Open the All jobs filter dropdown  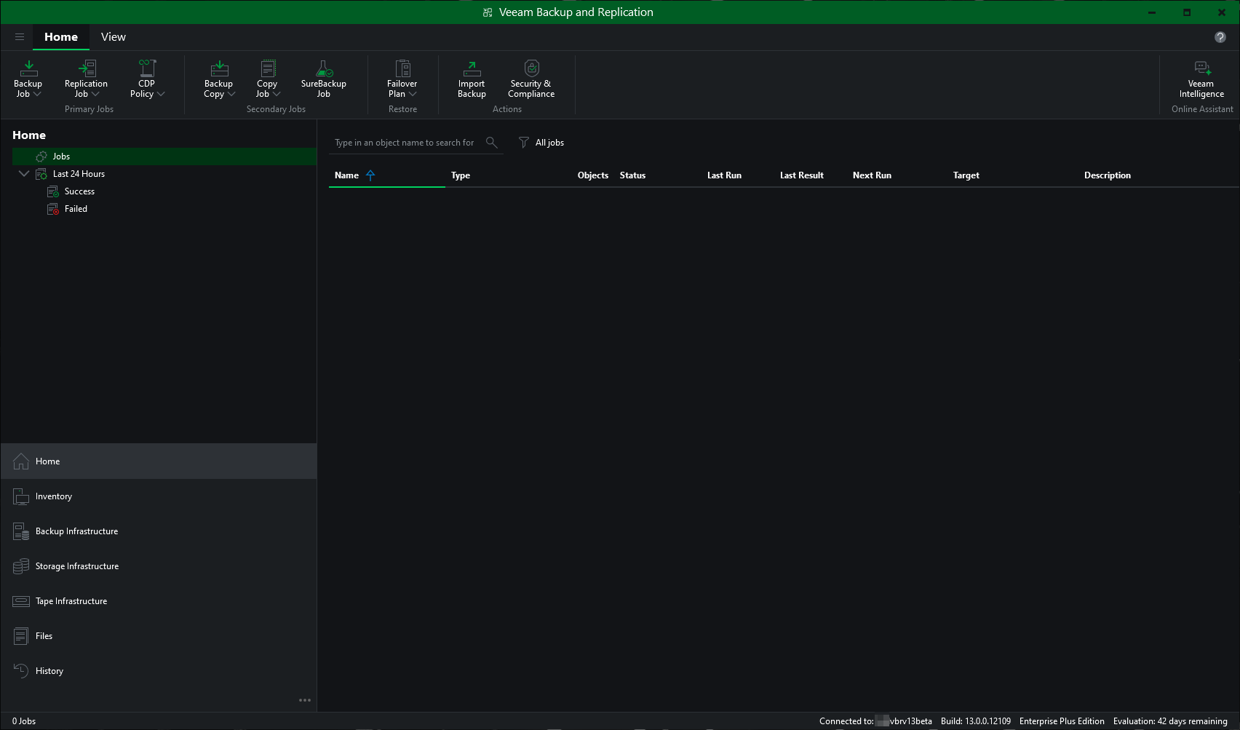click(541, 143)
